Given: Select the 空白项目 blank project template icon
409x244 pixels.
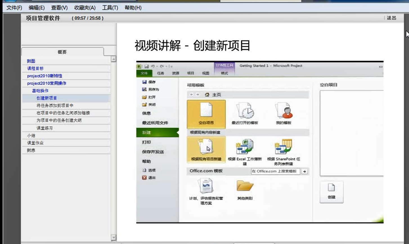Looking at the screenshot, I should (x=206, y=111).
